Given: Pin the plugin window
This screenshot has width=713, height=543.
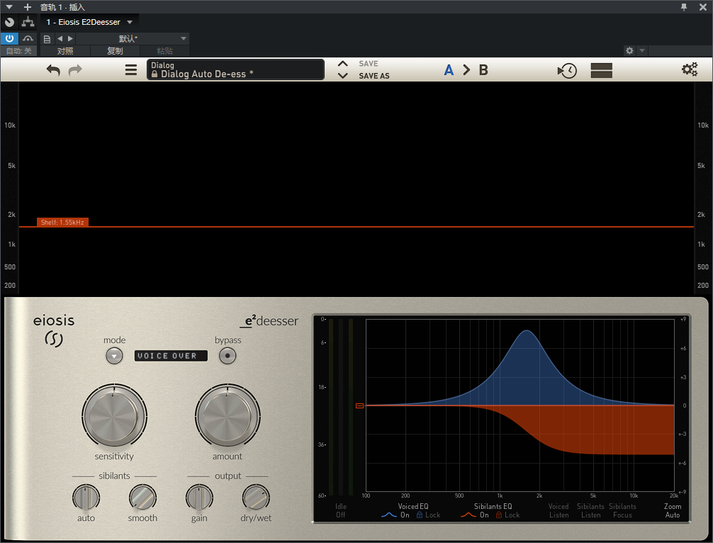Looking at the screenshot, I should click(683, 7).
